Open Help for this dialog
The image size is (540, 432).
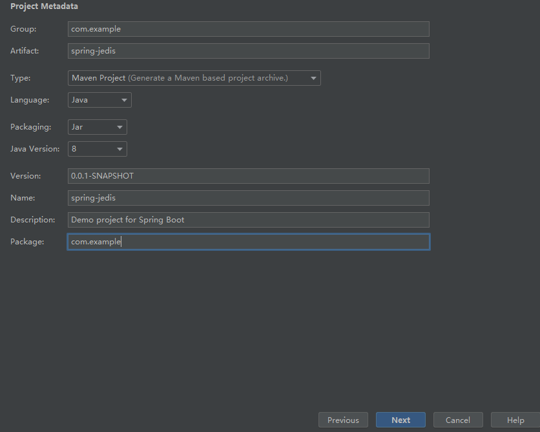[x=515, y=420]
